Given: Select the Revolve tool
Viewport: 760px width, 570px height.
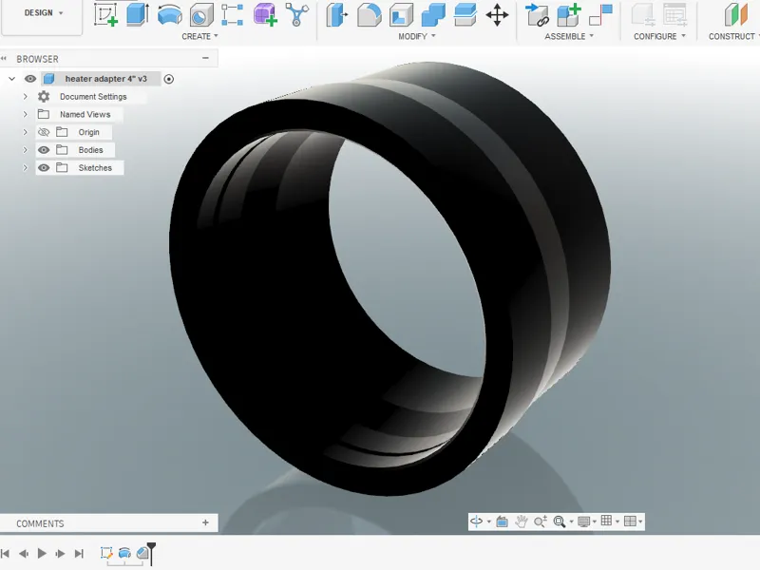Looking at the screenshot, I should pos(170,14).
